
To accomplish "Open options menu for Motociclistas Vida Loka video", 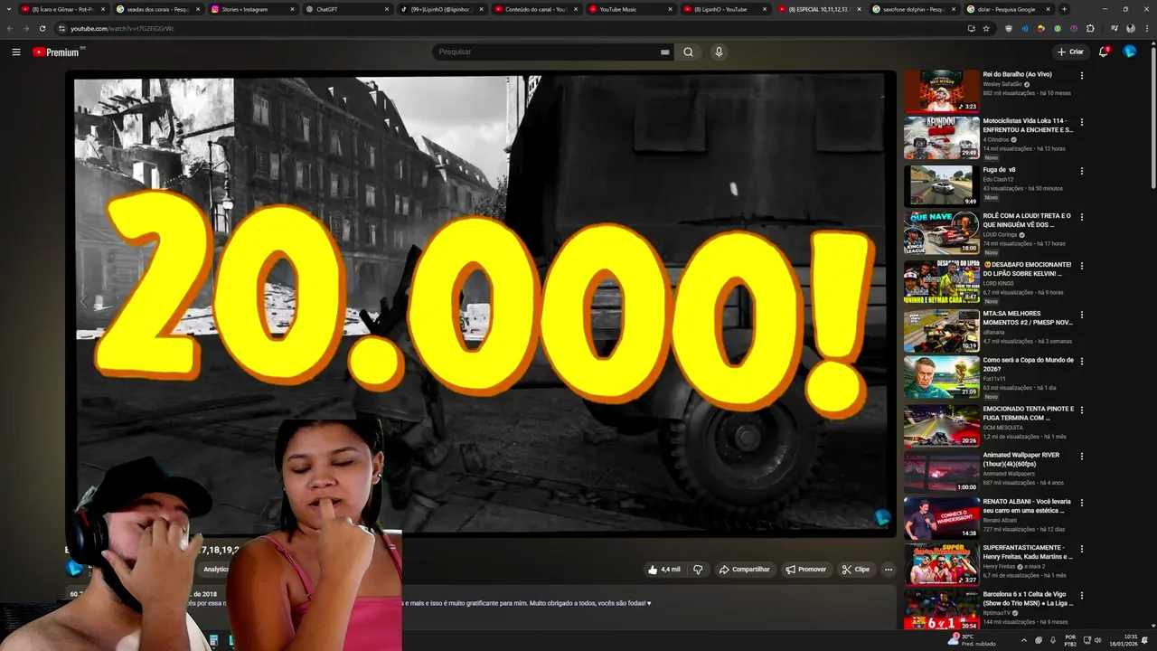I will tap(1082, 122).
